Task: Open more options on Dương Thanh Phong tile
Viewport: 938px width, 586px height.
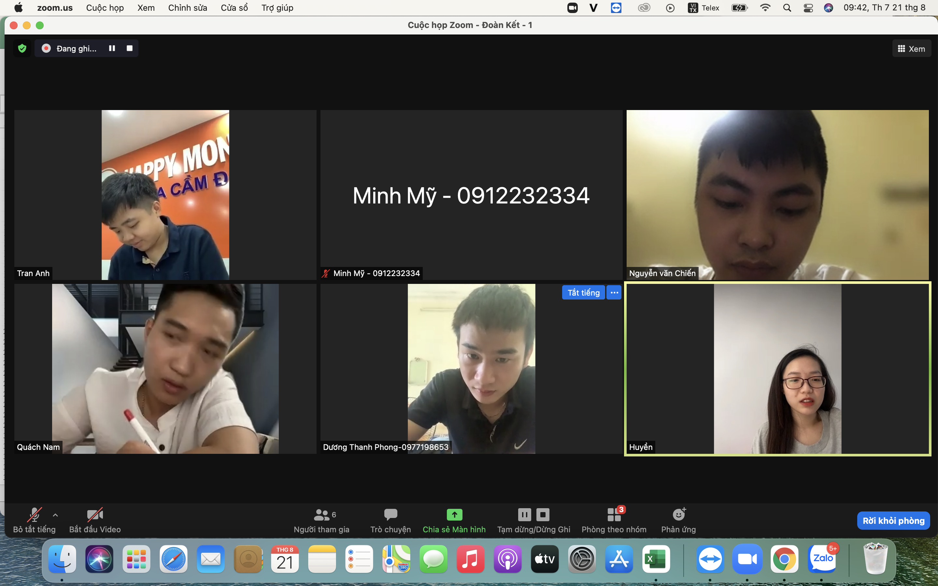Action: [x=614, y=293]
